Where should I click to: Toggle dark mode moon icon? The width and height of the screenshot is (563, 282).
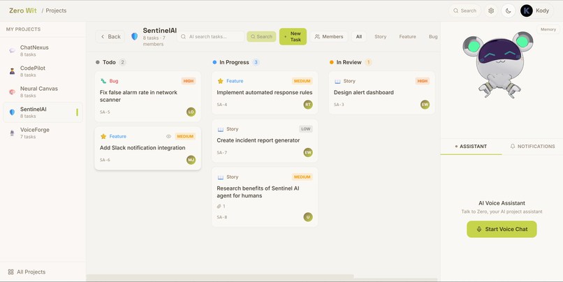pos(508,10)
